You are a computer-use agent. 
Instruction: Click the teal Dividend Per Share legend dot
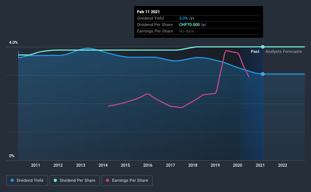pyautogui.click(x=55, y=180)
